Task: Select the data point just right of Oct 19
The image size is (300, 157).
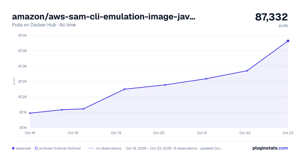Action: 124,89
